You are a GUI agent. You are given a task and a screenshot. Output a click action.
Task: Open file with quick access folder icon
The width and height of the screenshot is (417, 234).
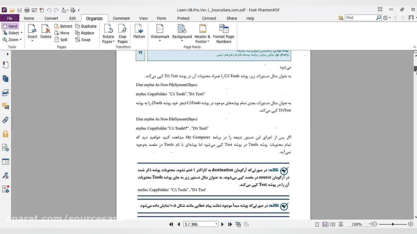point(12,10)
